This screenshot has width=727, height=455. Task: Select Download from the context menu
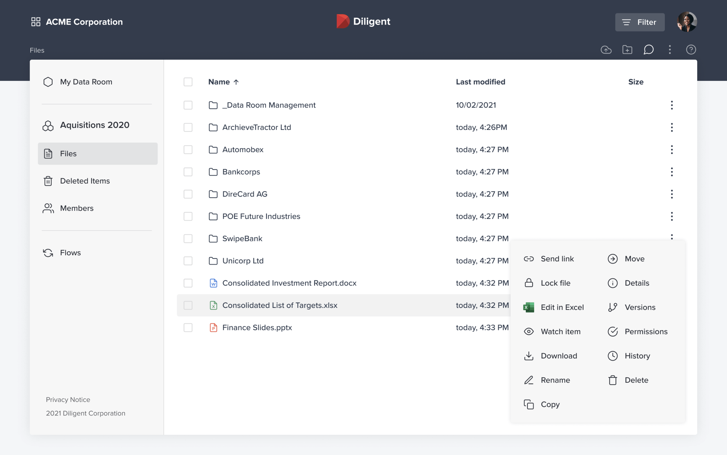(x=558, y=356)
